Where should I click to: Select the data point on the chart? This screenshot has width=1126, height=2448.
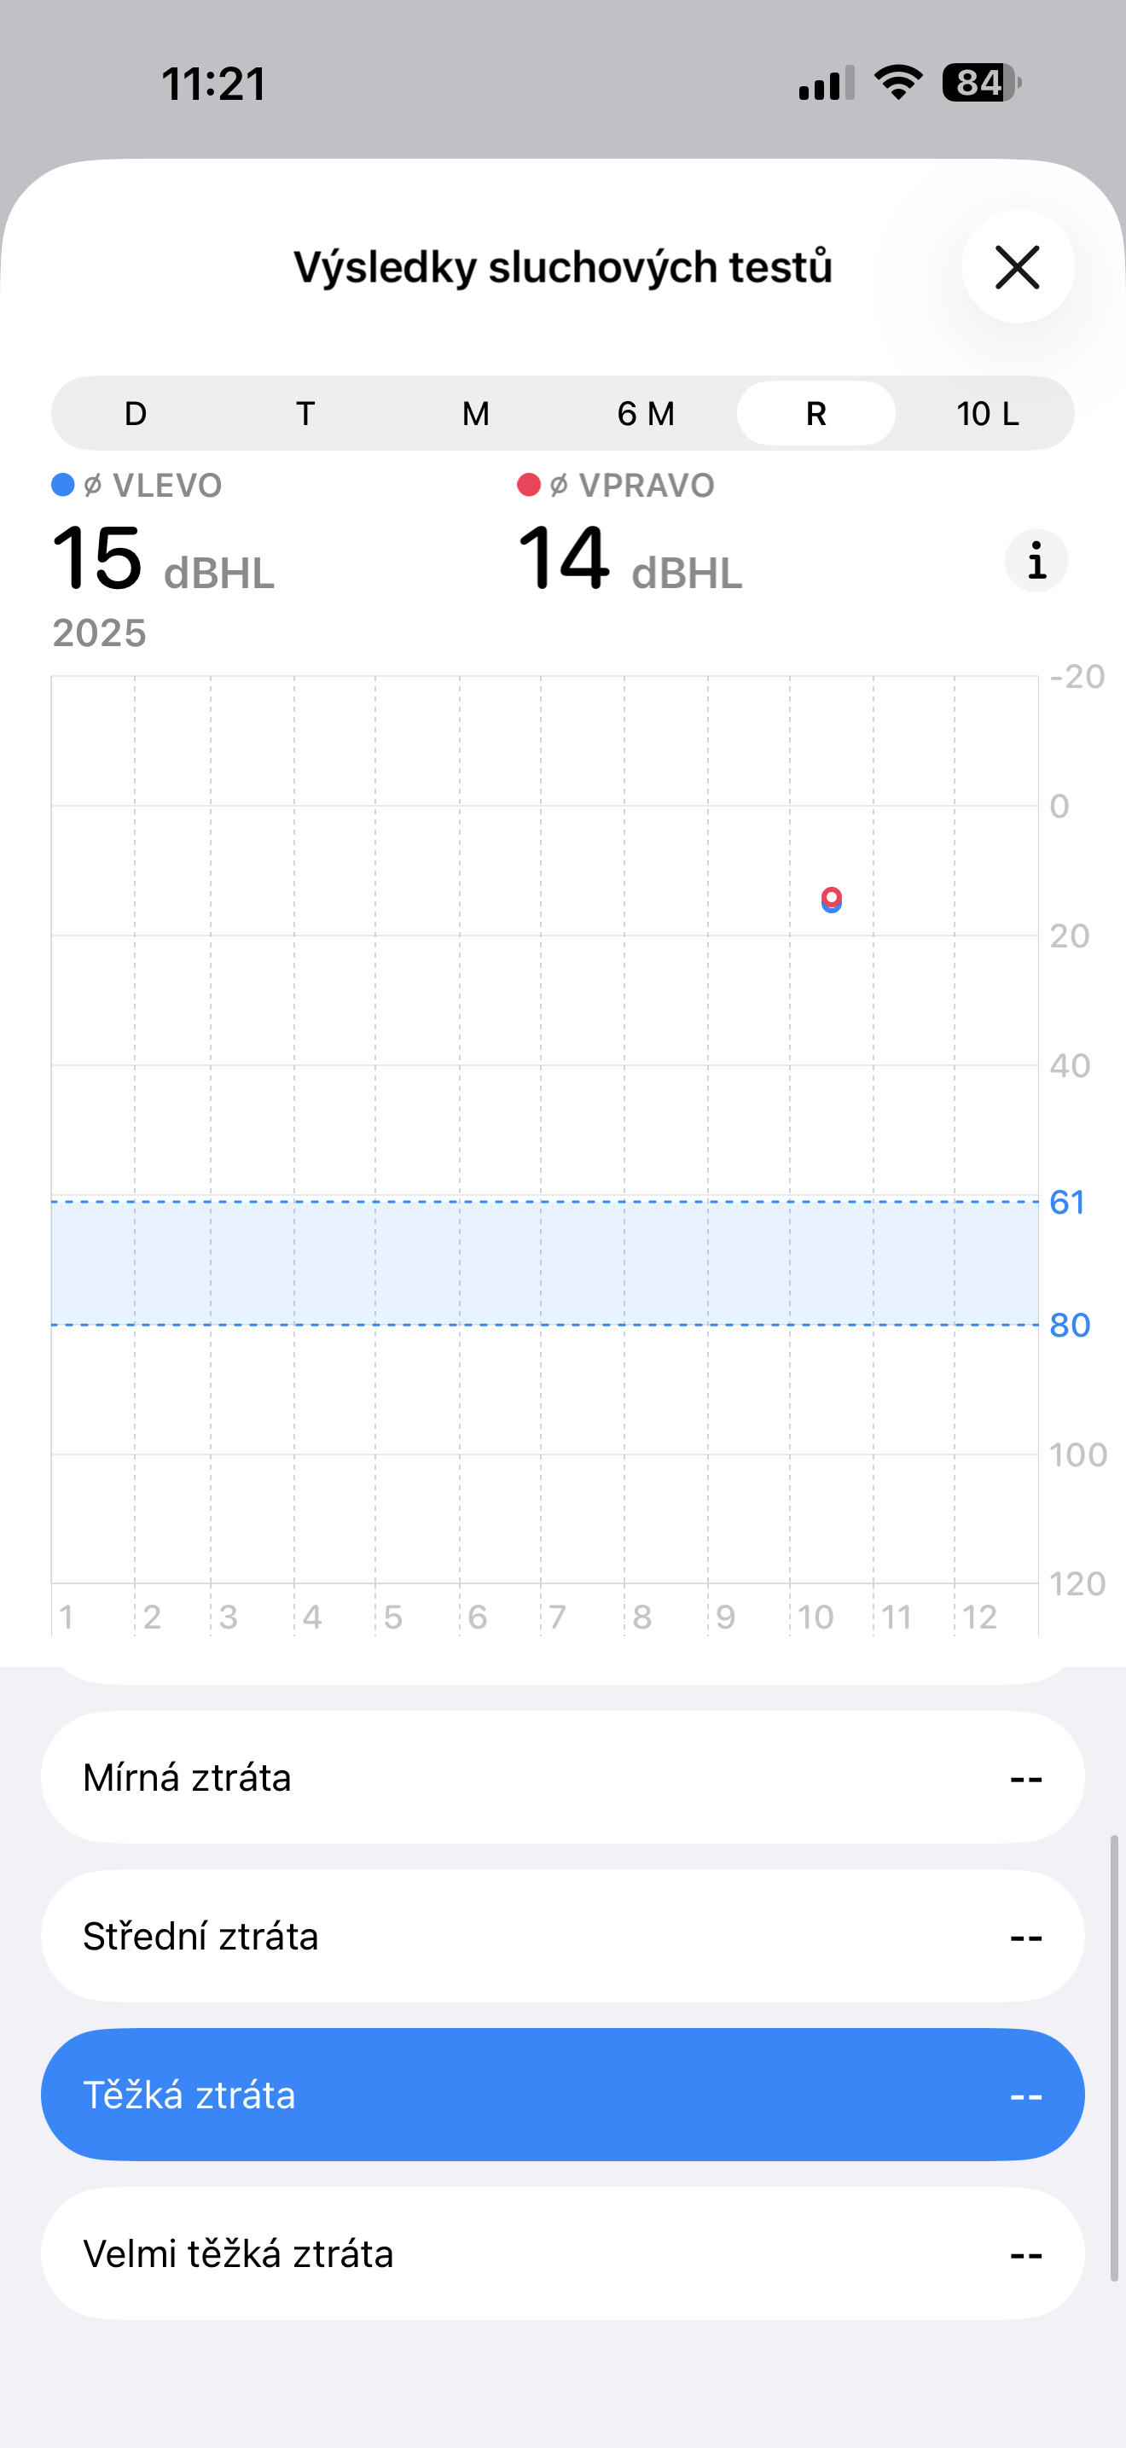pos(831,899)
